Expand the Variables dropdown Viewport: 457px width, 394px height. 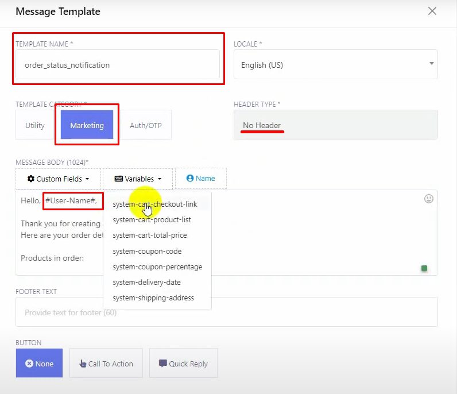tap(138, 179)
